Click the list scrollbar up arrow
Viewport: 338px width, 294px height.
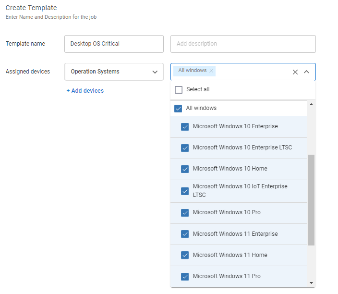pyautogui.click(x=311, y=104)
